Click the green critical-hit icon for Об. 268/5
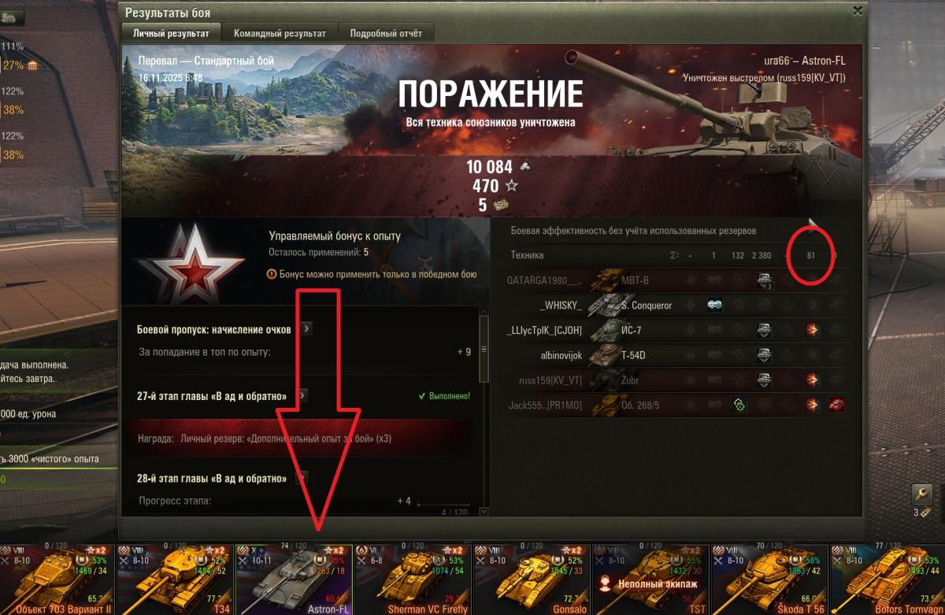The image size is (945, 615). pyautogui.click(x=739, y=405)
